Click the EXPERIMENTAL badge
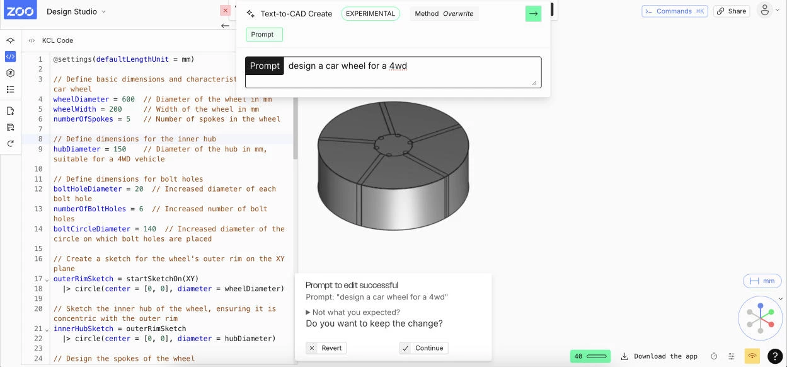This screenshot has width=787, height=367. [371, 13]
